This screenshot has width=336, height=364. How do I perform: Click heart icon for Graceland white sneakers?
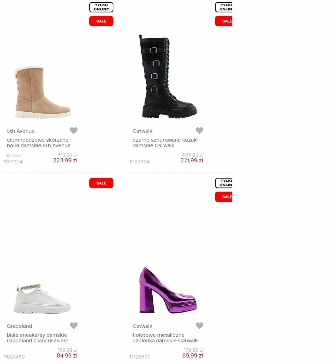click(74, 326)
